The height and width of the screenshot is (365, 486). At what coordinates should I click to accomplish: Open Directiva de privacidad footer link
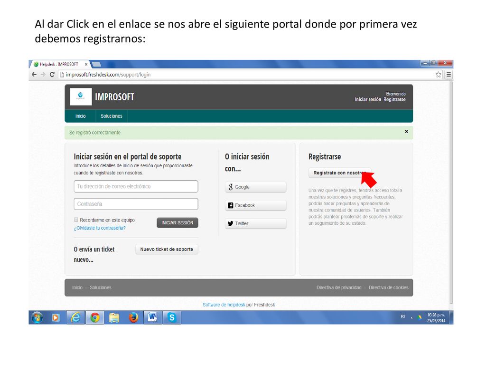339,288
